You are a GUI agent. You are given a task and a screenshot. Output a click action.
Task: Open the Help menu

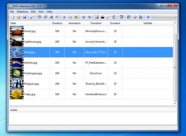click(x=49, y=12)
